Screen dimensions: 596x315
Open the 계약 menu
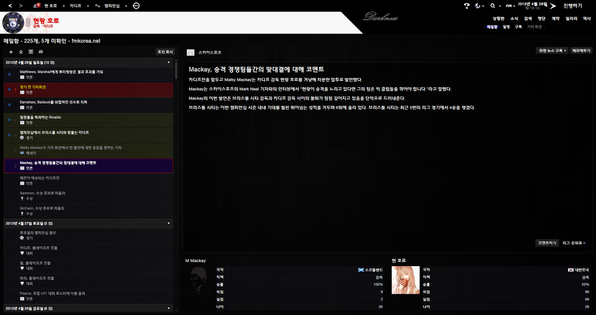555,18
